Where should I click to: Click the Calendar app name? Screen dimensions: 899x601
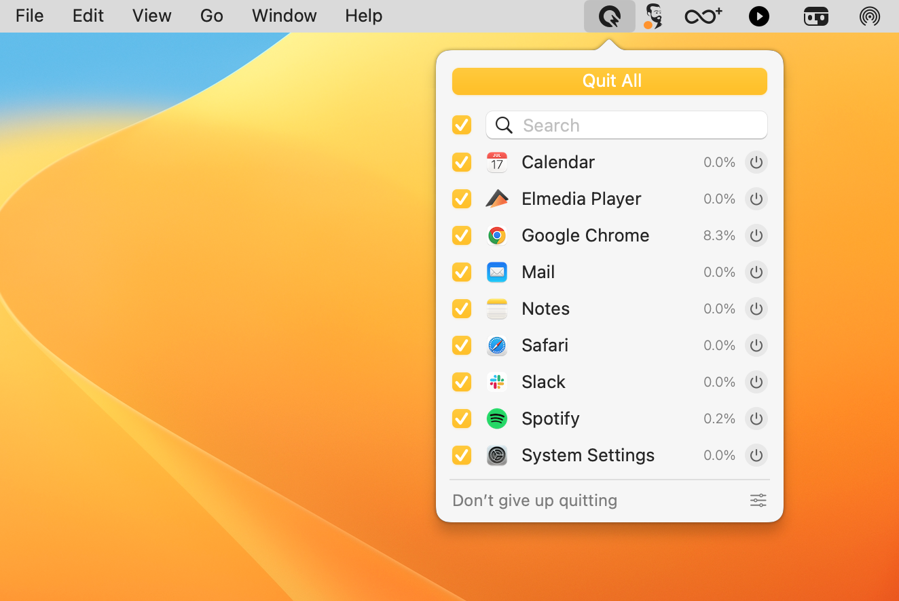558,162
